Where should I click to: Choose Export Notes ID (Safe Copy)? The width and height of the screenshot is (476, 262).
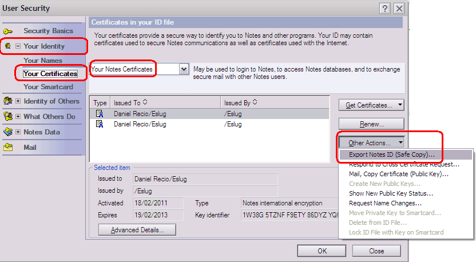(406, 154)
